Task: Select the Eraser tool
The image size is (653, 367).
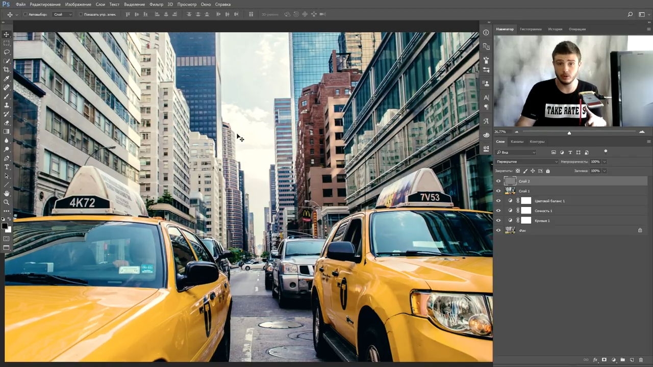Action: pos(7,123)
